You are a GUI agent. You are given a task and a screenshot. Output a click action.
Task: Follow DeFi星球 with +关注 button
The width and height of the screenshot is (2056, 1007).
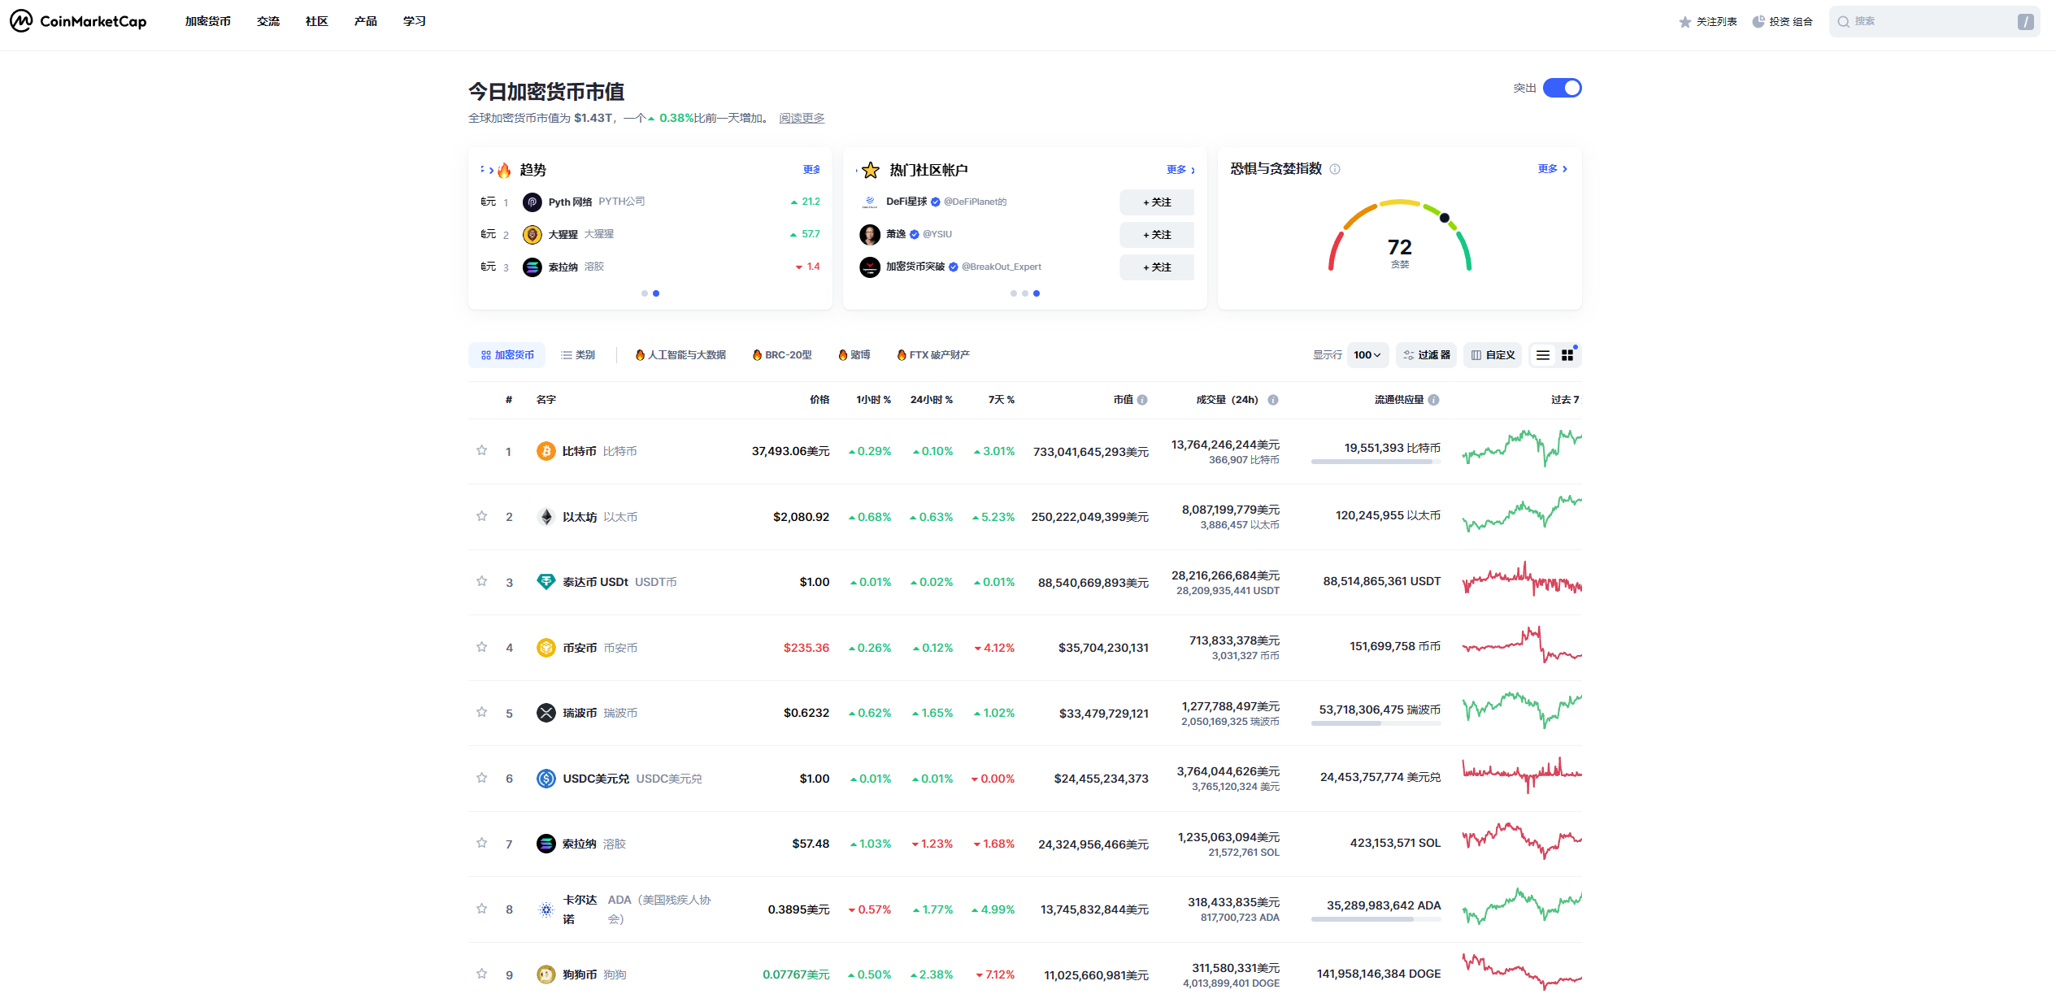(1157, 202)
